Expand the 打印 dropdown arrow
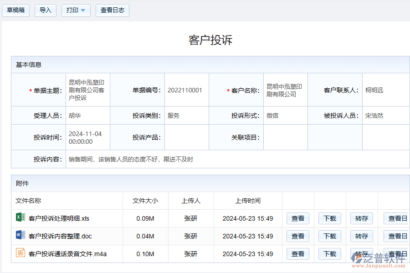Image resolution: width=410 pixels, height=273 pixels. coord(83,10)
